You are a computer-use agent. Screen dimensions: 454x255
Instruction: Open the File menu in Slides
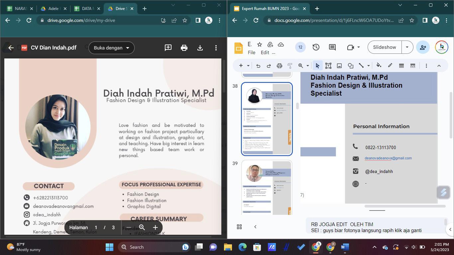252,52
